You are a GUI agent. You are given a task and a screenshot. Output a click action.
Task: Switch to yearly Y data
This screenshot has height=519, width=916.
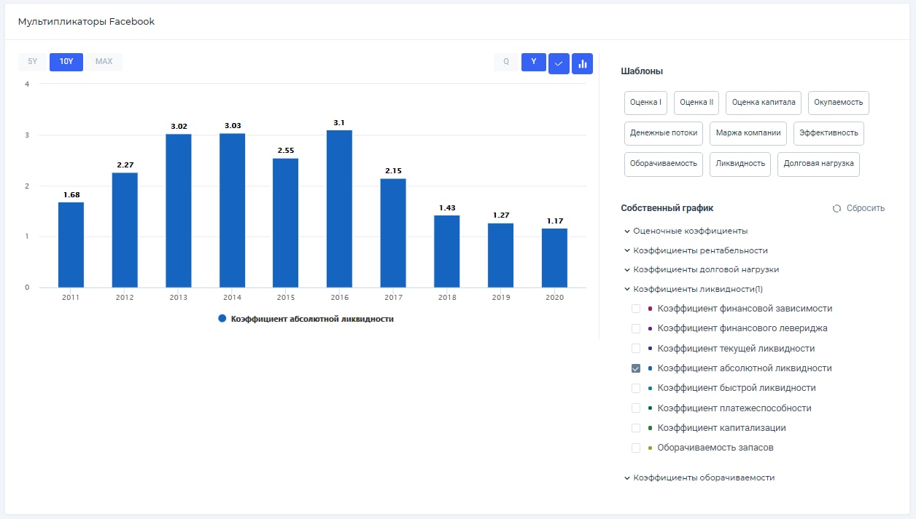534,62
